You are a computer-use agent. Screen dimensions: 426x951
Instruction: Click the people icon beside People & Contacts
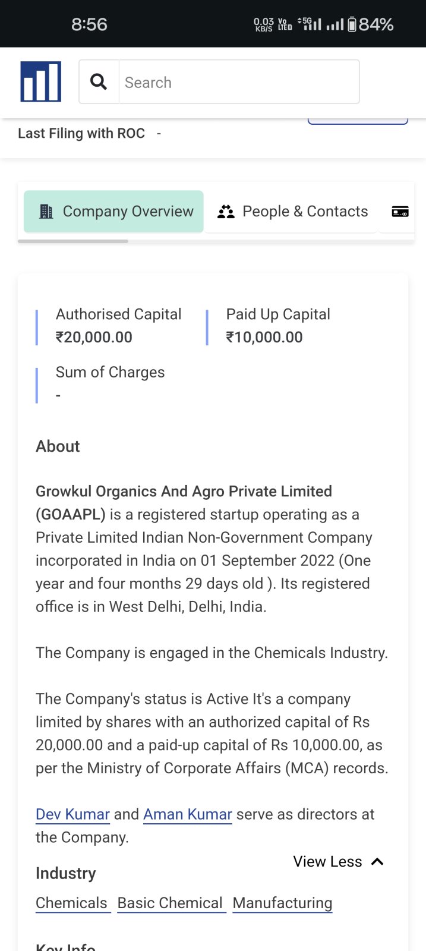[x=226, y=212]
